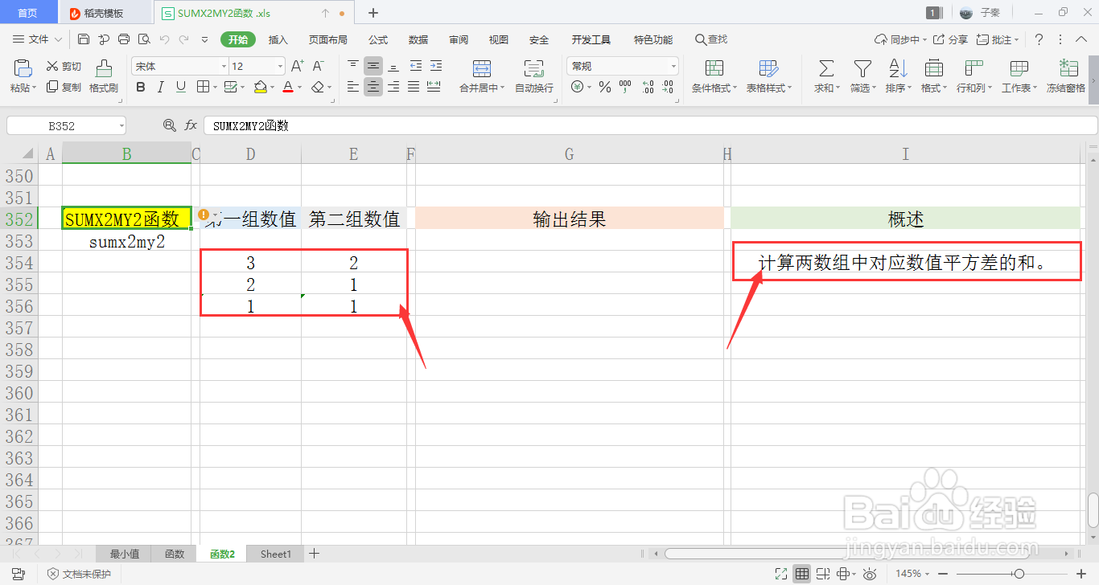This screenshot has width=1099, height=585.
Task: Decrease decimal places
Action: (x=669, y=87)
